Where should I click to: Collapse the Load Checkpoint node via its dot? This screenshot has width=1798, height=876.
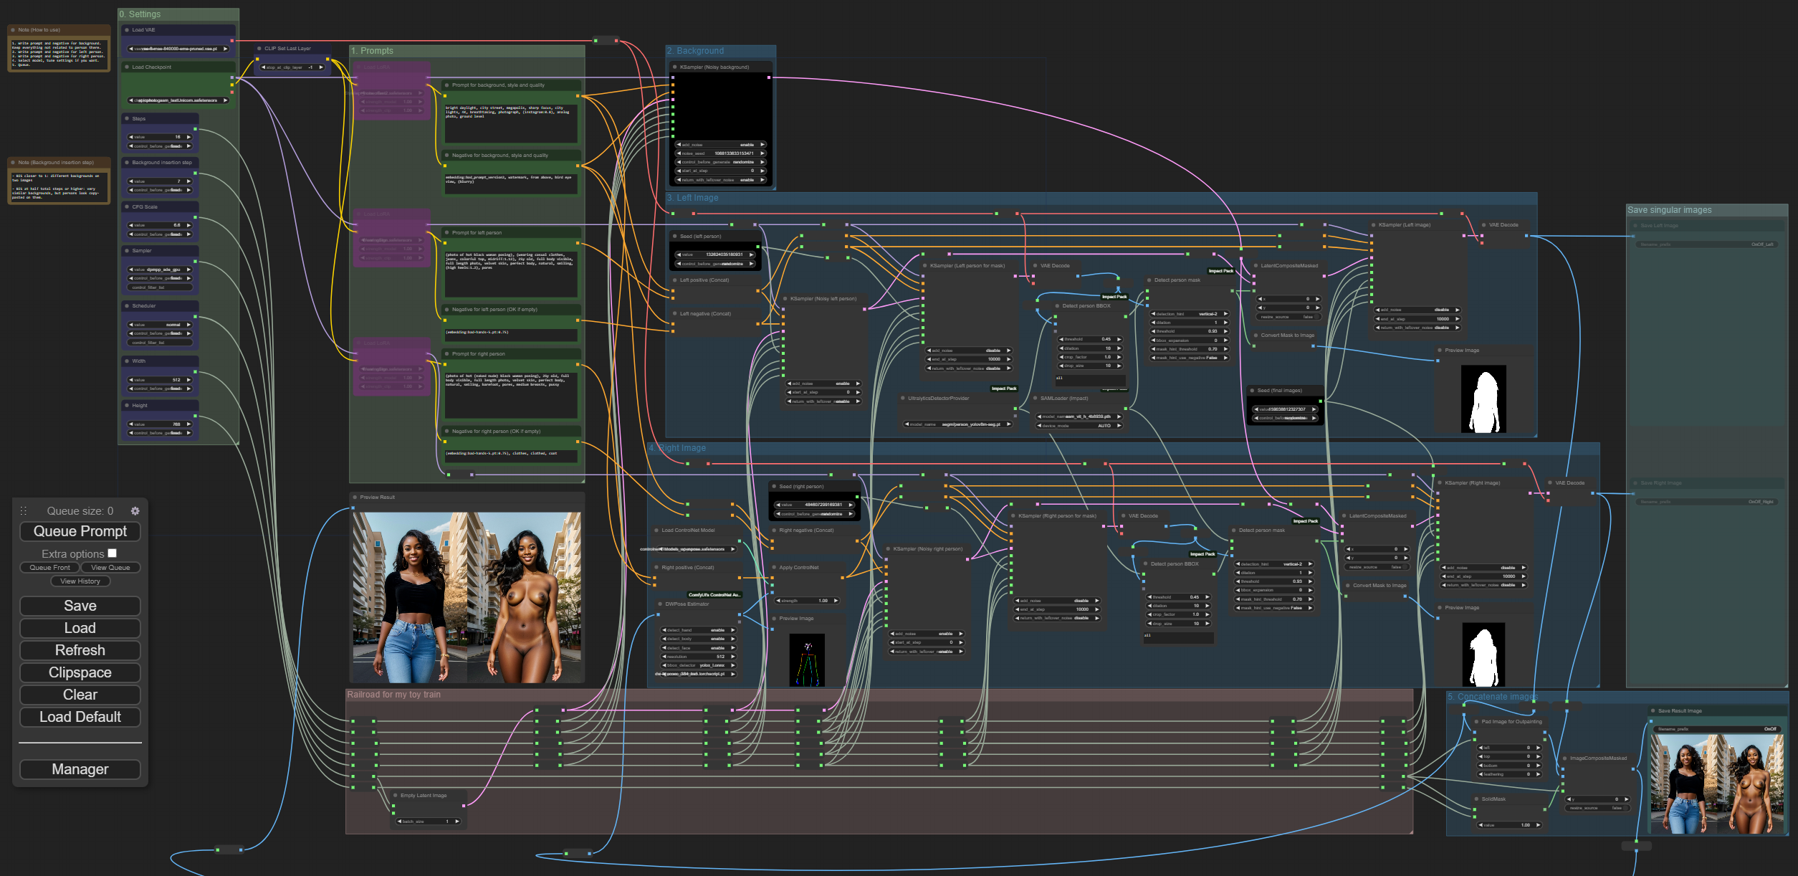(x=127, y=67)
